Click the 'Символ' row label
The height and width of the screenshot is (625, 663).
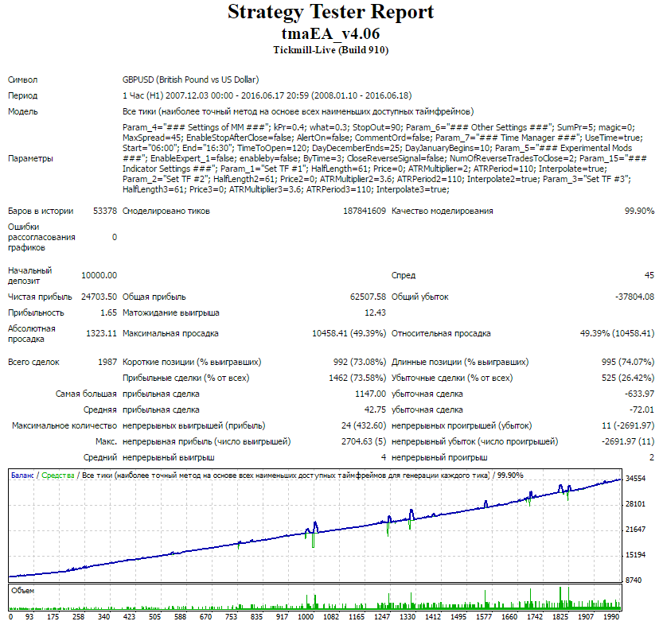22,80
